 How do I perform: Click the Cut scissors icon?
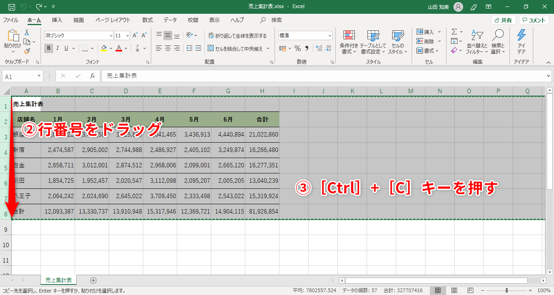tap(27, 32)
